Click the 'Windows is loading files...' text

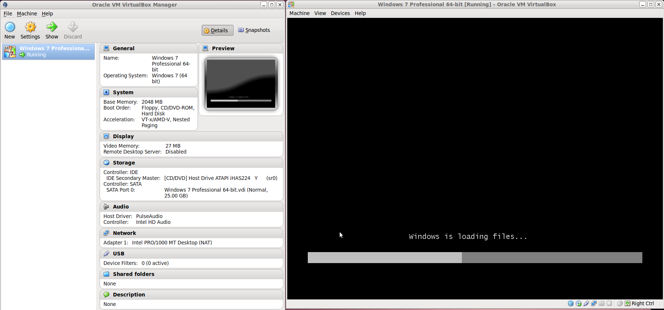(x=468, y=236)
